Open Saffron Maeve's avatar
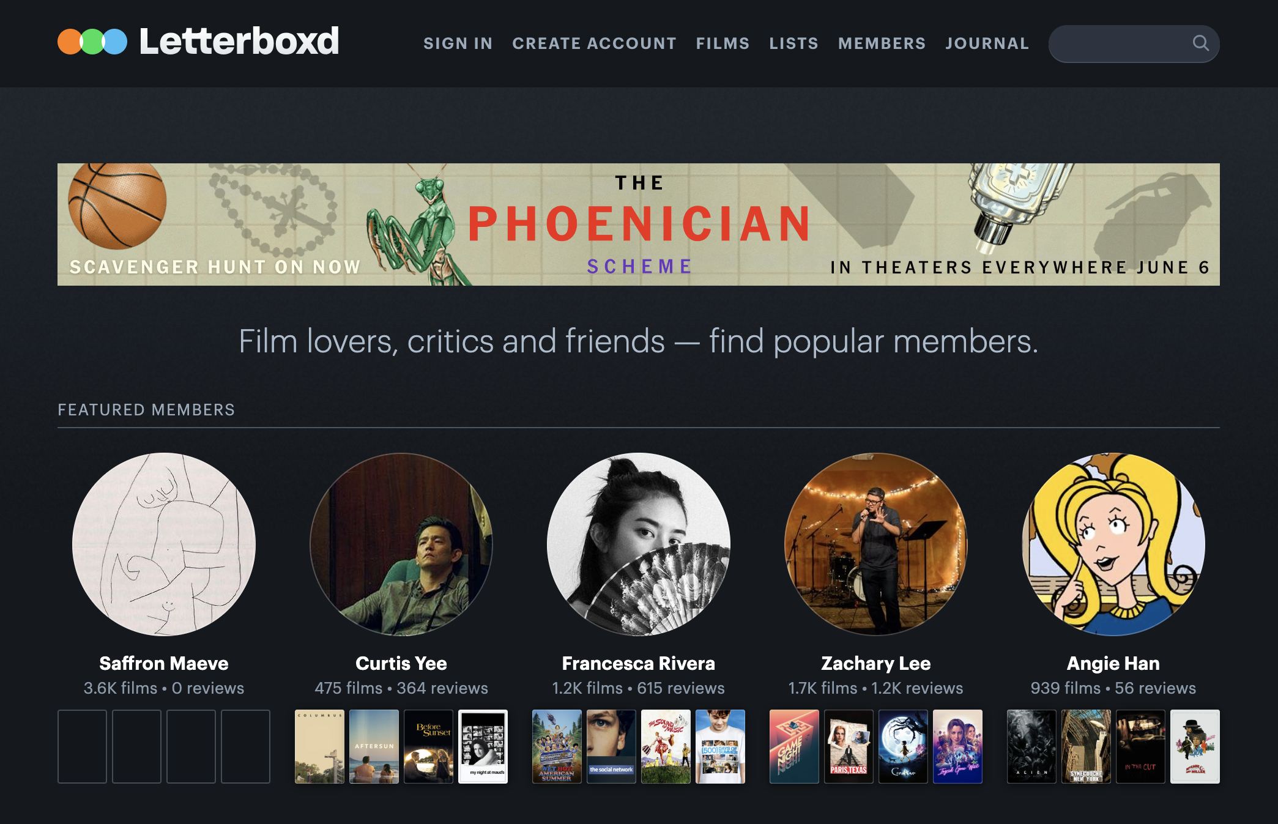The width and height of the screenshot is (1278, 824). point(164,544)
